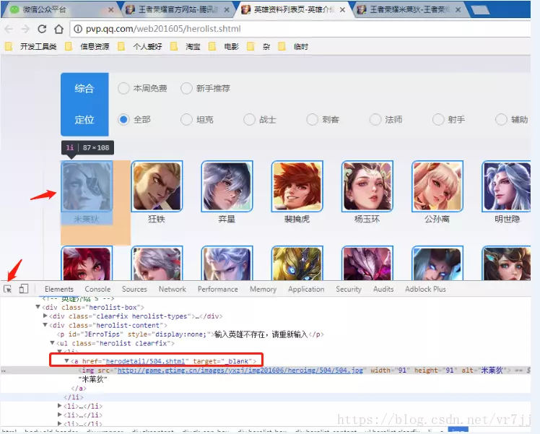
Task: Close the 微信公众平台 tab
Action: pos(111,10)
